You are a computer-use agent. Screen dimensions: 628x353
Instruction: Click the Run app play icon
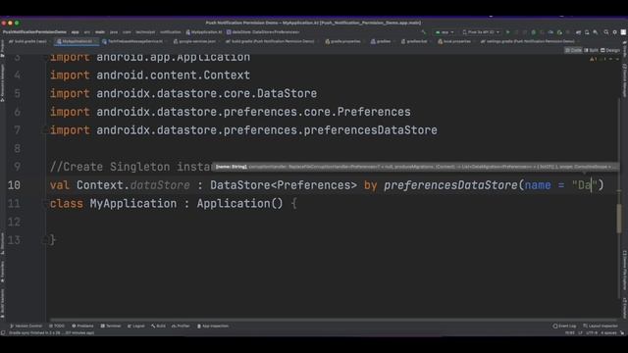508,32
